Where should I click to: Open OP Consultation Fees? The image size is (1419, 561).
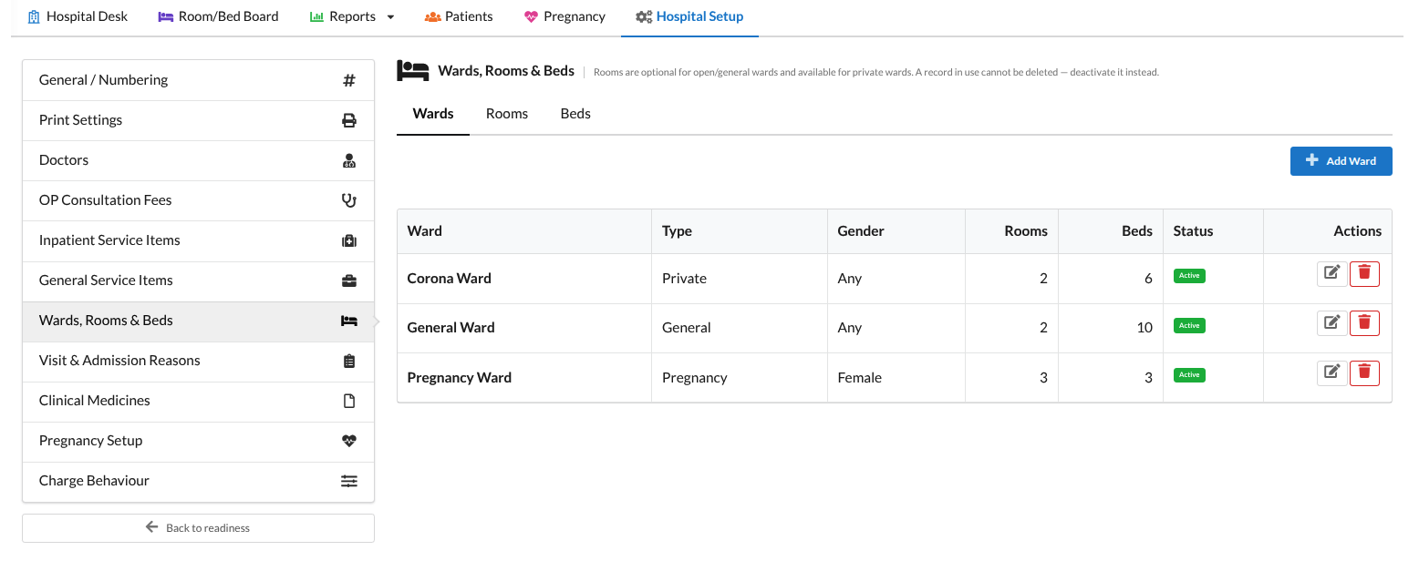pos(198,200)
